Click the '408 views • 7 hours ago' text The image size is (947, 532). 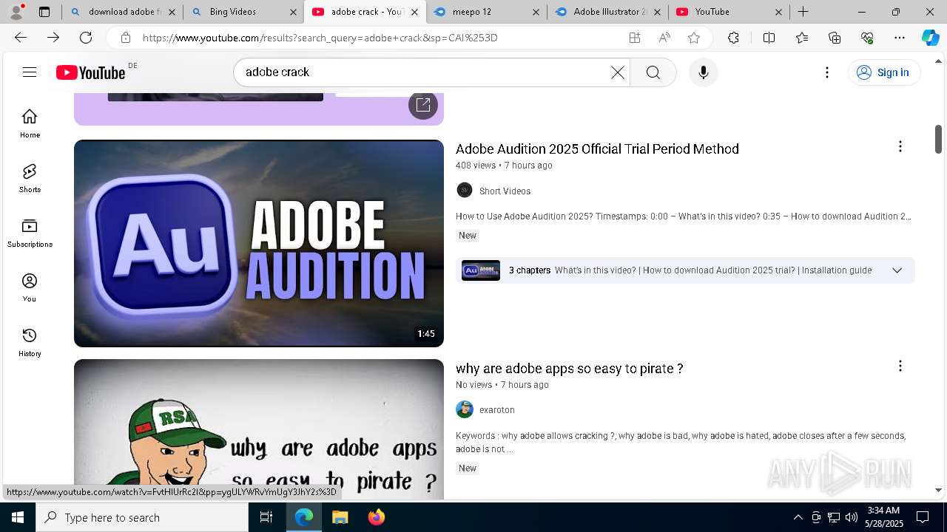pos(504,166)
